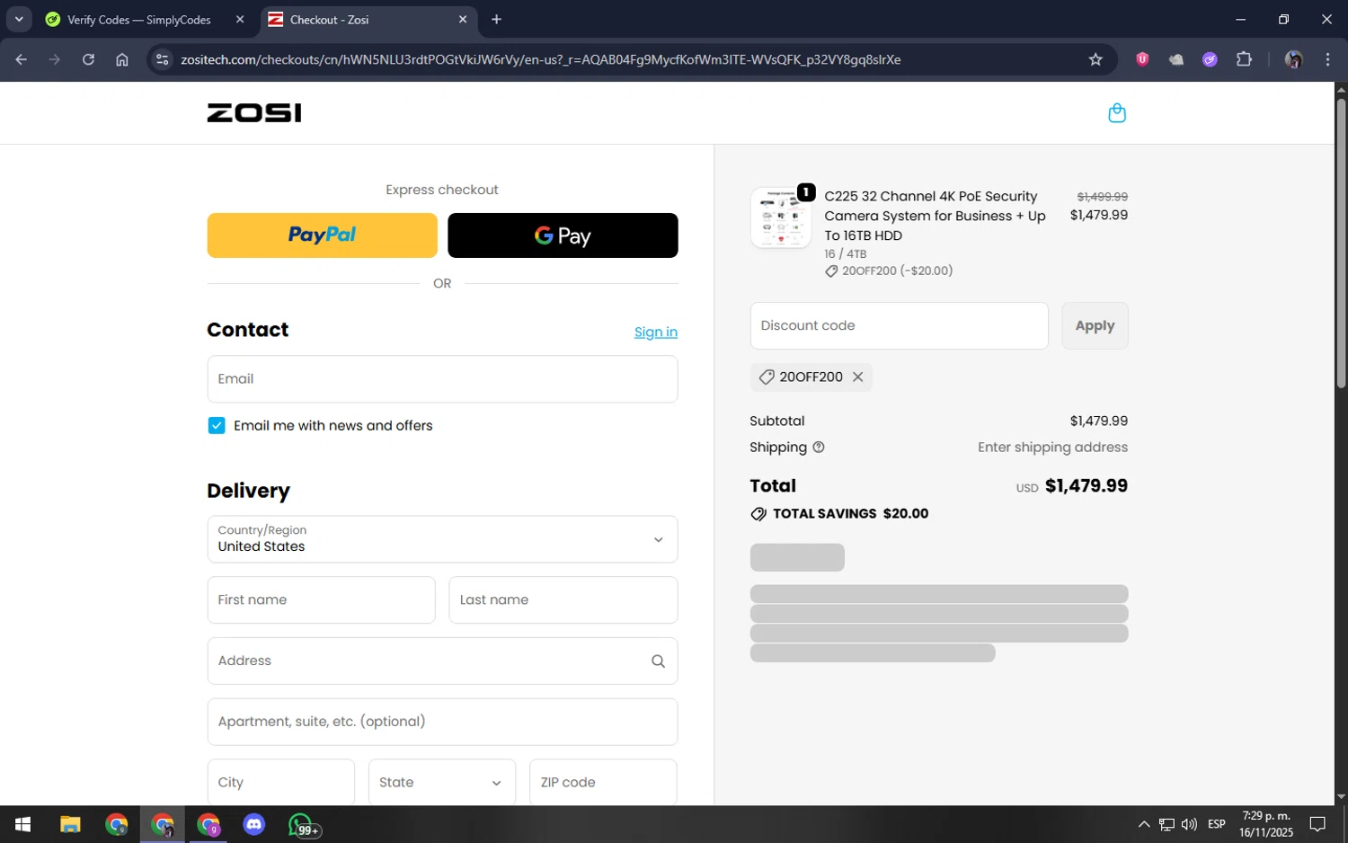This screenshot has height=843, width=1348.
Task: Open File Explorer from the taskbar
Action: click(70, 824)
